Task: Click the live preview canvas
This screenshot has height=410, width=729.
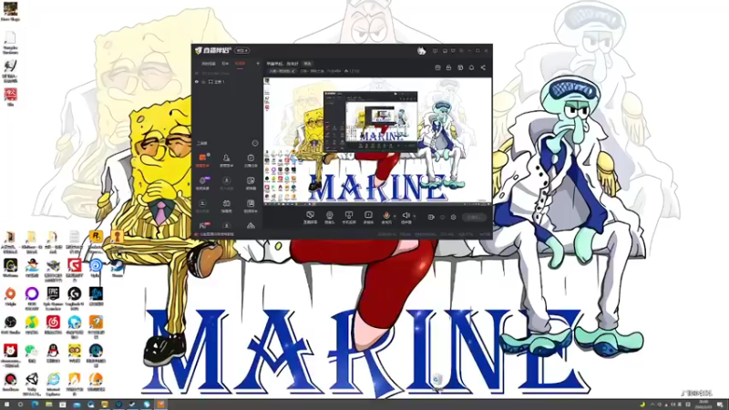Action: tap(377, 141)
